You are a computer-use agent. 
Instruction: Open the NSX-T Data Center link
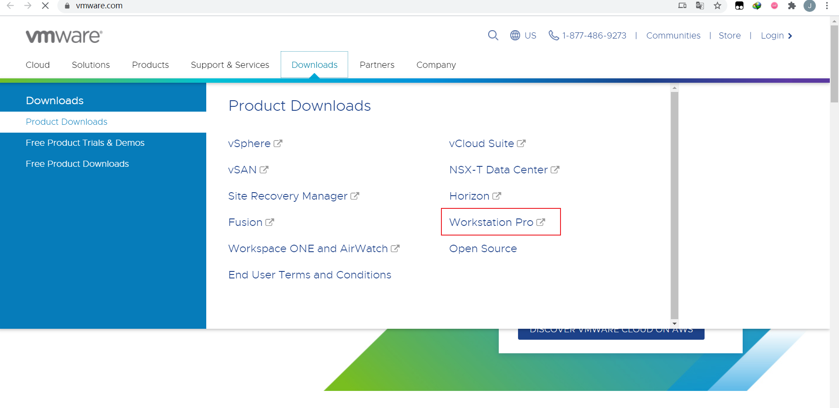[x=504, y=170]
